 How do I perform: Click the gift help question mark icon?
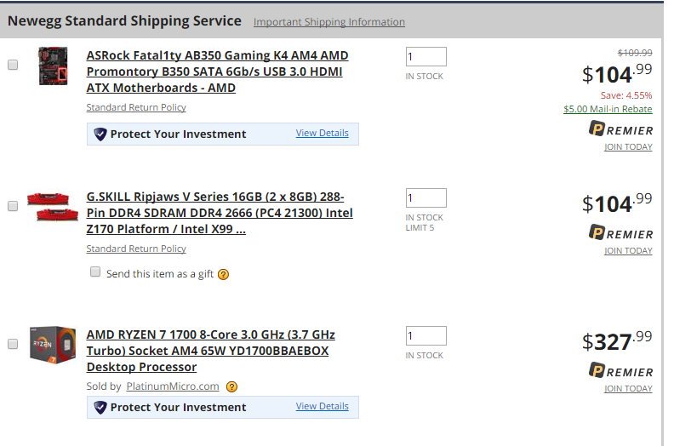coord(223,274)
